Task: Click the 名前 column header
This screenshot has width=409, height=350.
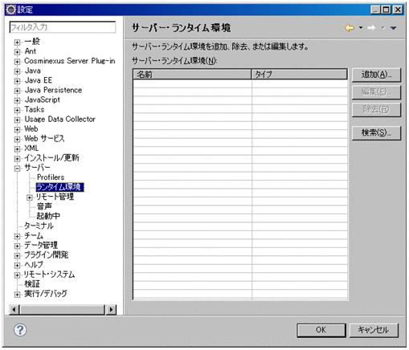Action: [x=192, y=74]
